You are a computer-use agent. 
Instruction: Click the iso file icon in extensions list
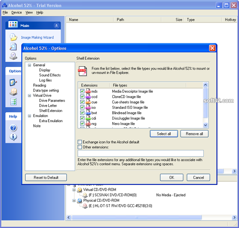88,107
